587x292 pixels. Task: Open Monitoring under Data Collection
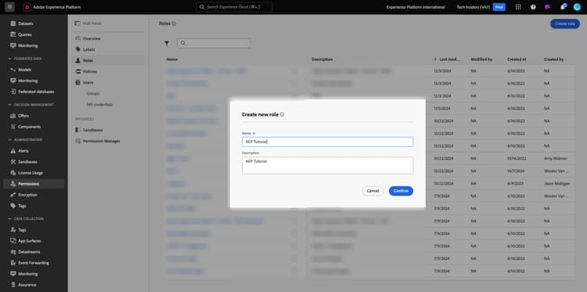coord(27,274)
